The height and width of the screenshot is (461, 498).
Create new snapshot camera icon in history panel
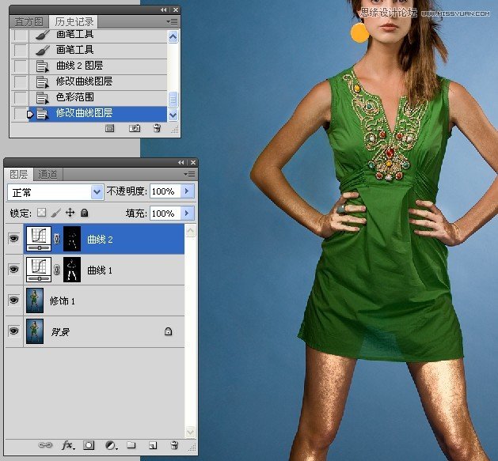[134, 128]
